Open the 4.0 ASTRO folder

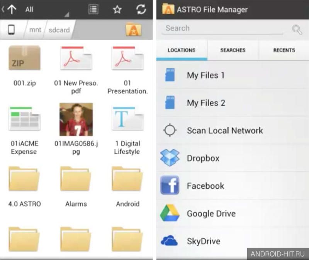pos(24,179)
